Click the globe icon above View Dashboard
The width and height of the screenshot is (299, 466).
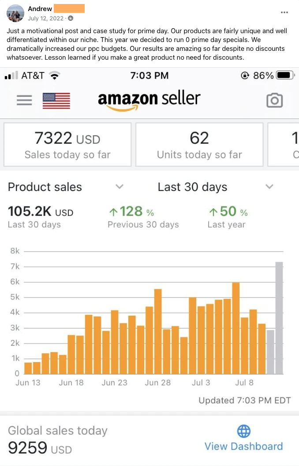243,431
